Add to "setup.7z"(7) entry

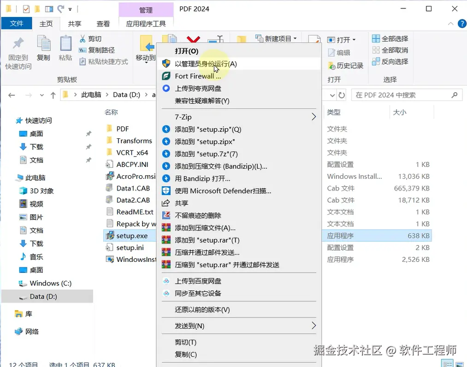239,154
